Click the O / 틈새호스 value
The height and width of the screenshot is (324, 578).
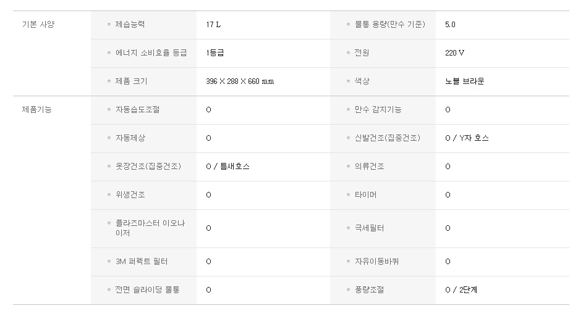click(228, 167)
